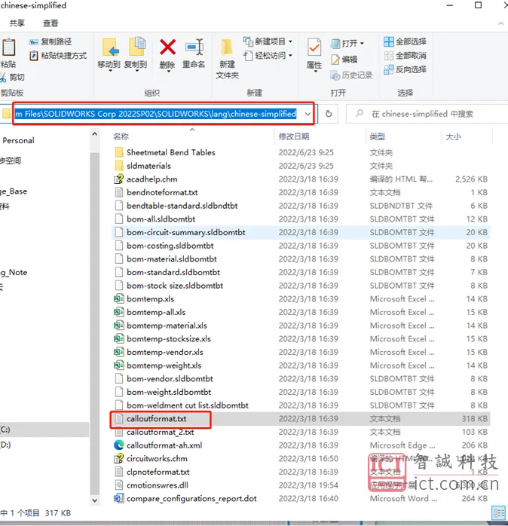Sort by Size (大小) column header
The width and height of the screenshot is (508, 526).
tap(453, 136)
